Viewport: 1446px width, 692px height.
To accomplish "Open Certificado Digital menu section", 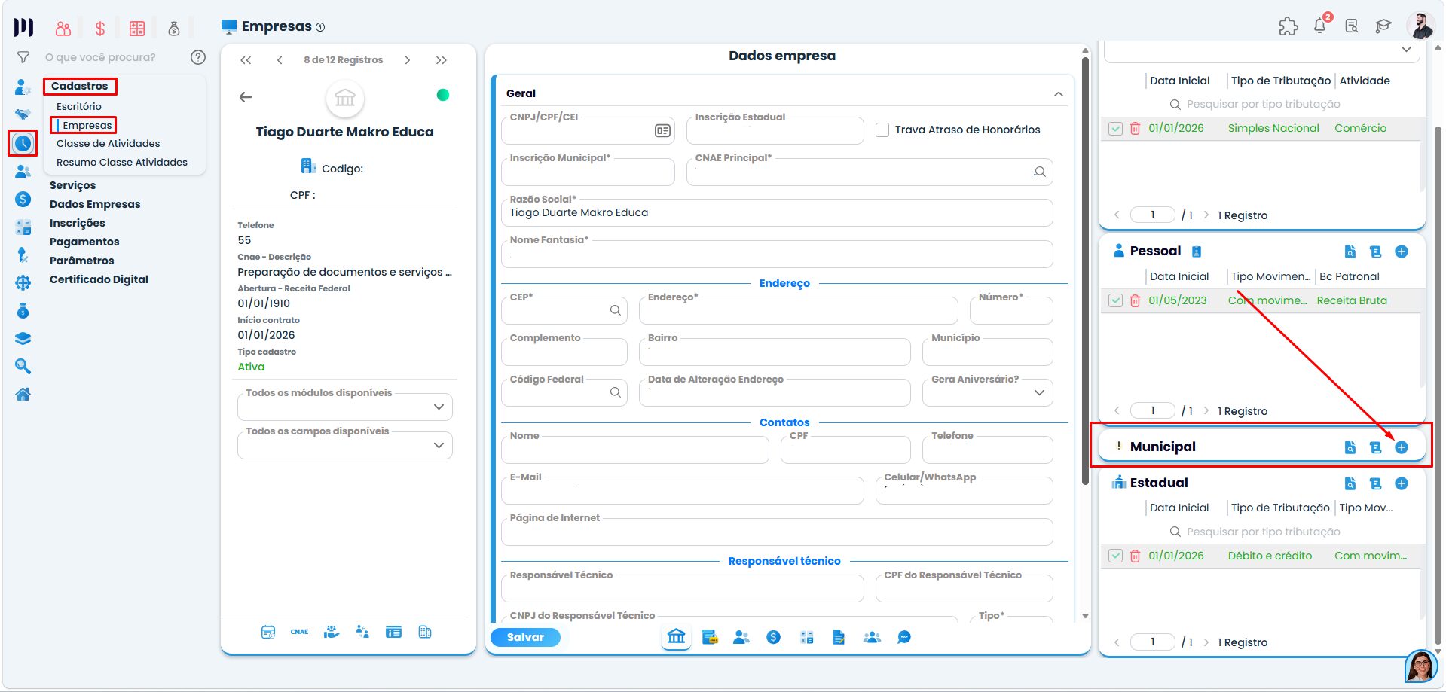I will 99,279.
